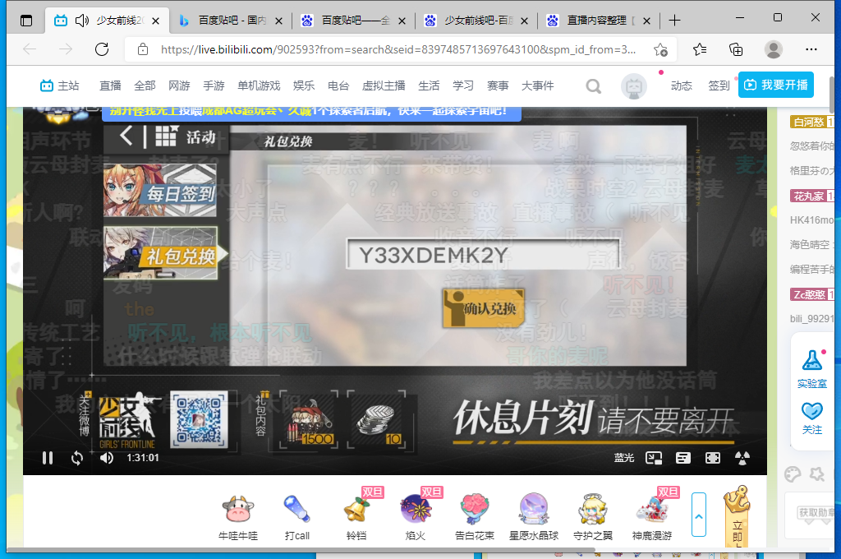Send the 铃铛 bell gift
Image resolution: width=841 pixels, height=559 pixels.
pyautogui.click(x=356, y=517)
